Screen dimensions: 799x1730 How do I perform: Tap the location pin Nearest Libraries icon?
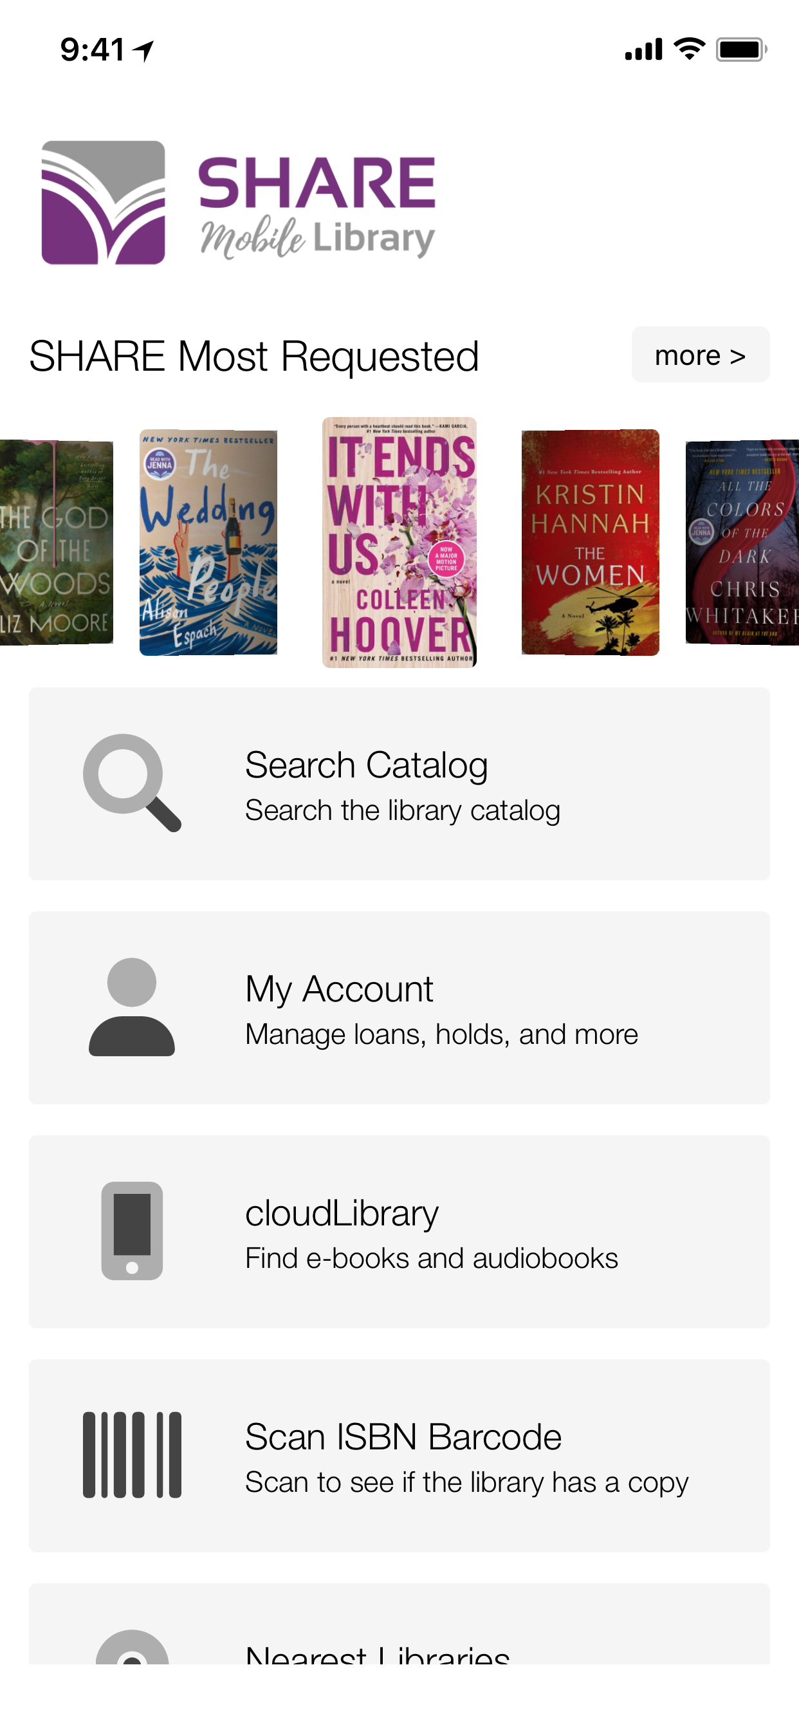[x=132, y=1647]
